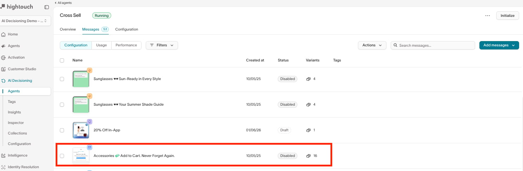Viewport: 523px width, 171px height.
Task: Switch to the Overview tab
Action: point(68,29)
